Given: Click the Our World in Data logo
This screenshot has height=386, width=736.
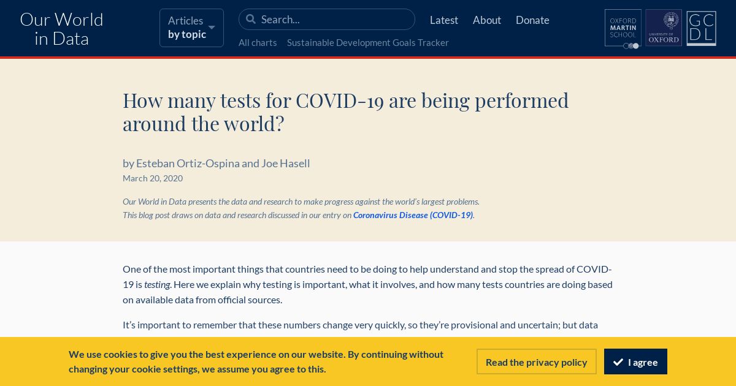Looking at the screenshot, I should [61, 29].
